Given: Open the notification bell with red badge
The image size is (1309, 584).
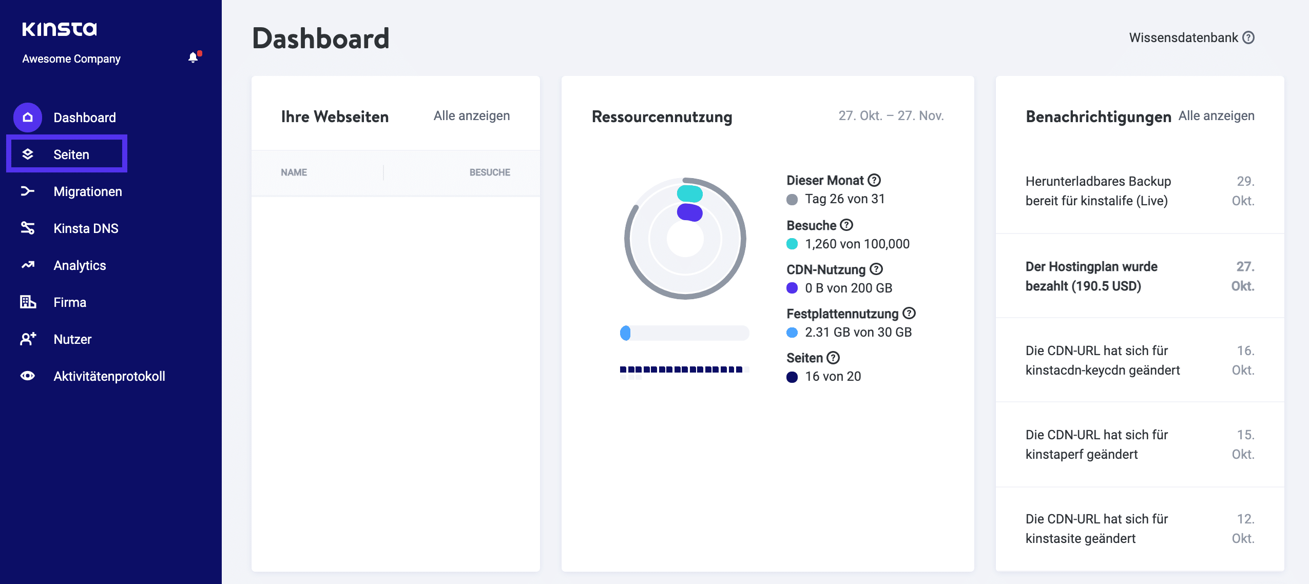Looking at the screenshot, I should 193,57.
